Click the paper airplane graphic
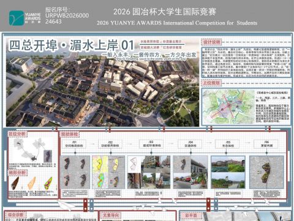 pos(66,206)
